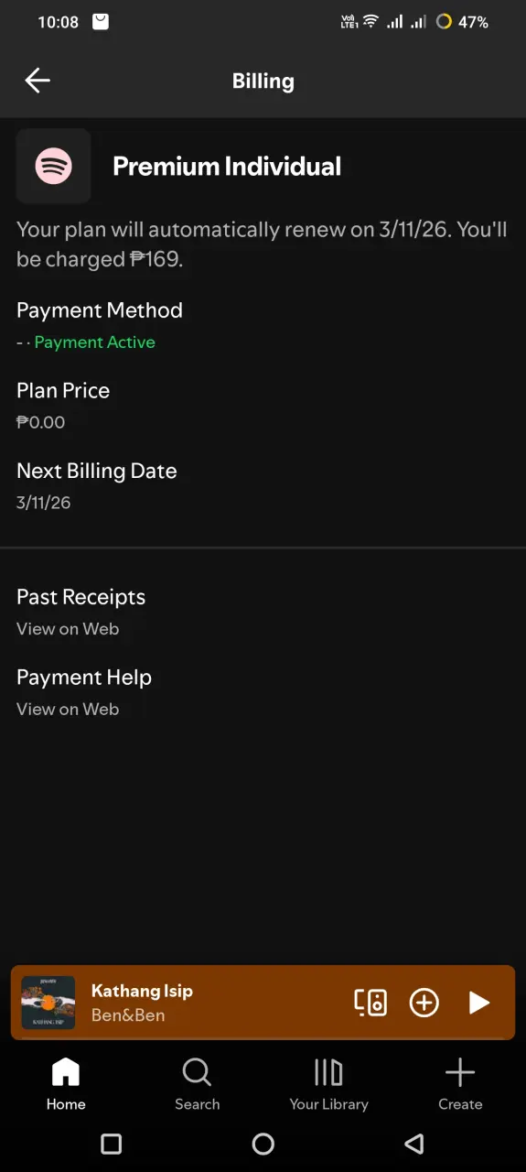Tap the Android back triangle button
Viewport: 526px width, 1172px height.
click(414, 1144)
